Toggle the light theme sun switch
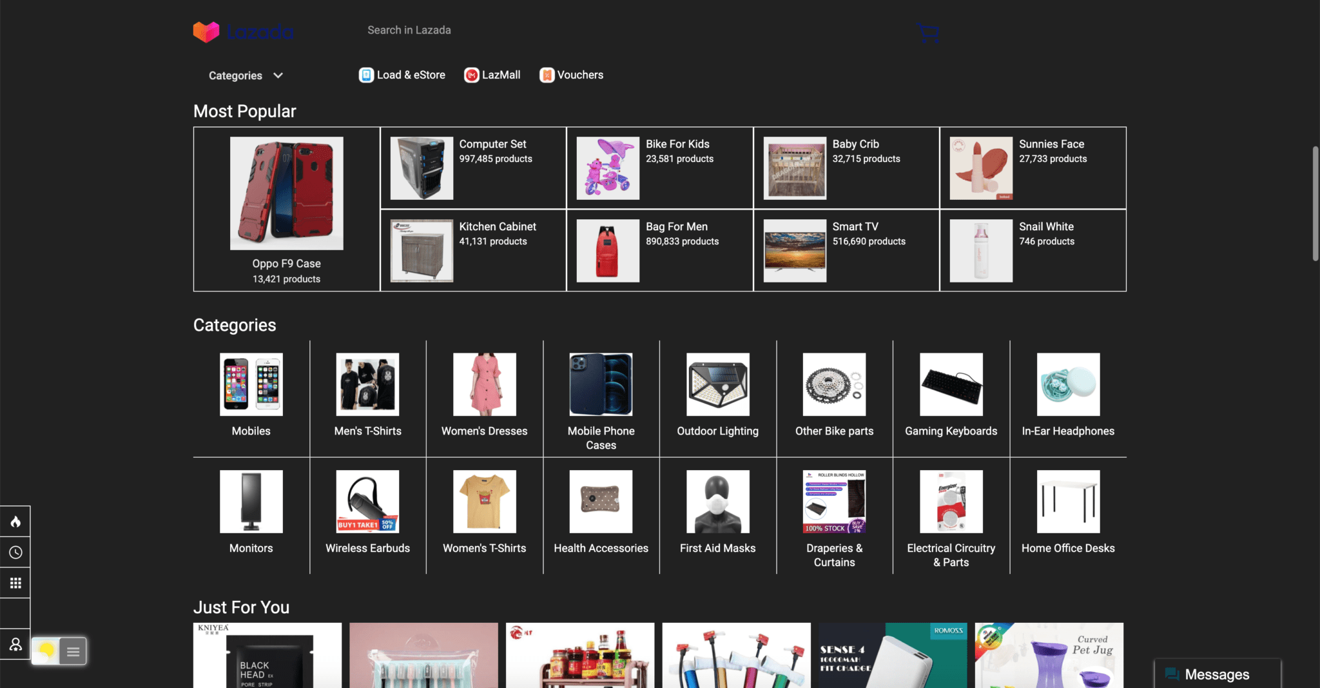Image resolution: width=1320 pixels, height=688 pixels. click(46, 651)
